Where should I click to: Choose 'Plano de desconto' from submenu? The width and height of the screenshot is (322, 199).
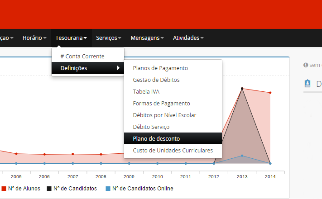(x=156, y=138)
